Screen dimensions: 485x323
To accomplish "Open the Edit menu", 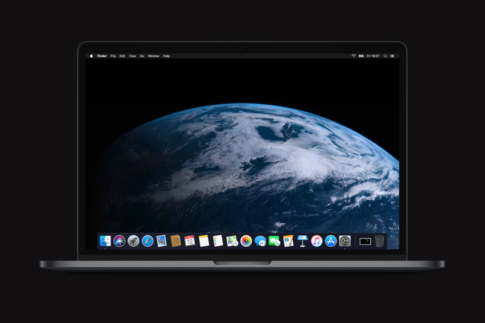I will [x=122, y=56].
